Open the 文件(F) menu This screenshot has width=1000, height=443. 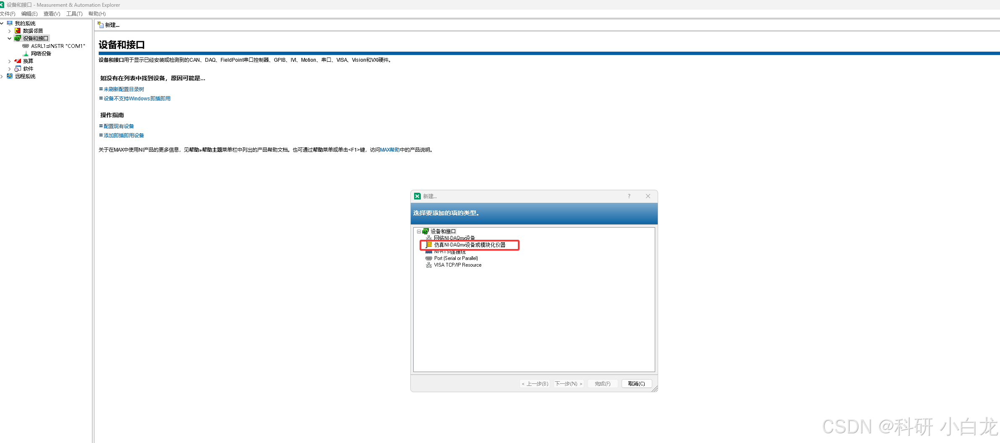coord(8,14)
